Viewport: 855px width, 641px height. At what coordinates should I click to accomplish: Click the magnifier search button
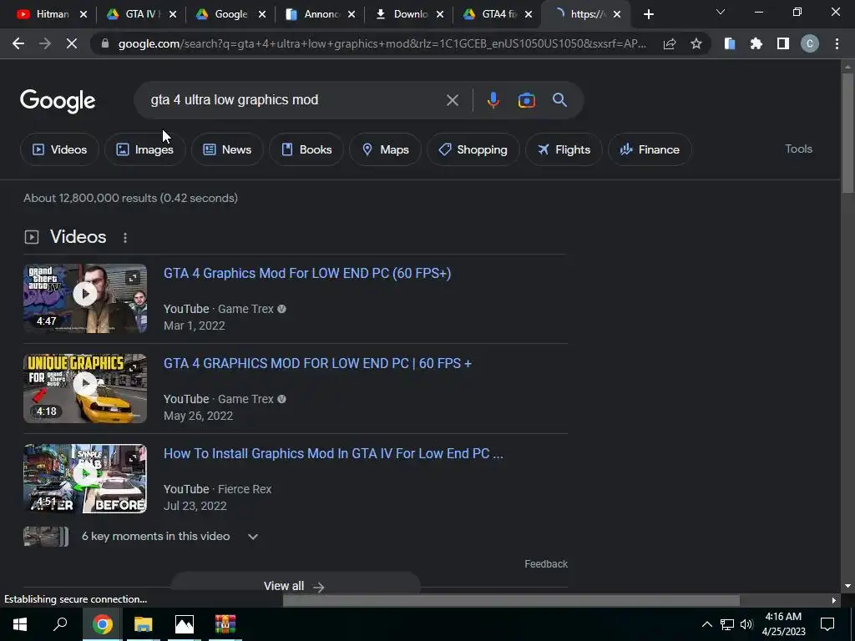pyautogui.click(x=559, y=100)
